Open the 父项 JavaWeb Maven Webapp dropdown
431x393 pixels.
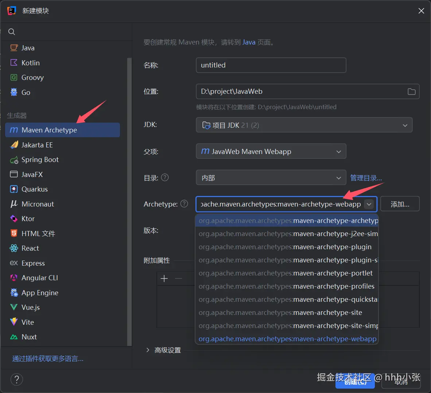coord(271,151)
